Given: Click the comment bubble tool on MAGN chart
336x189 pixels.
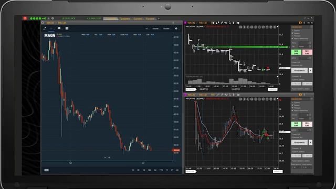Looking at the screenshot, I should coord(59,28).
